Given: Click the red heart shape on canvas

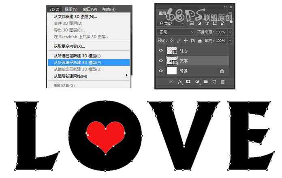Looking at the screenshot, I should coord(105,137).
